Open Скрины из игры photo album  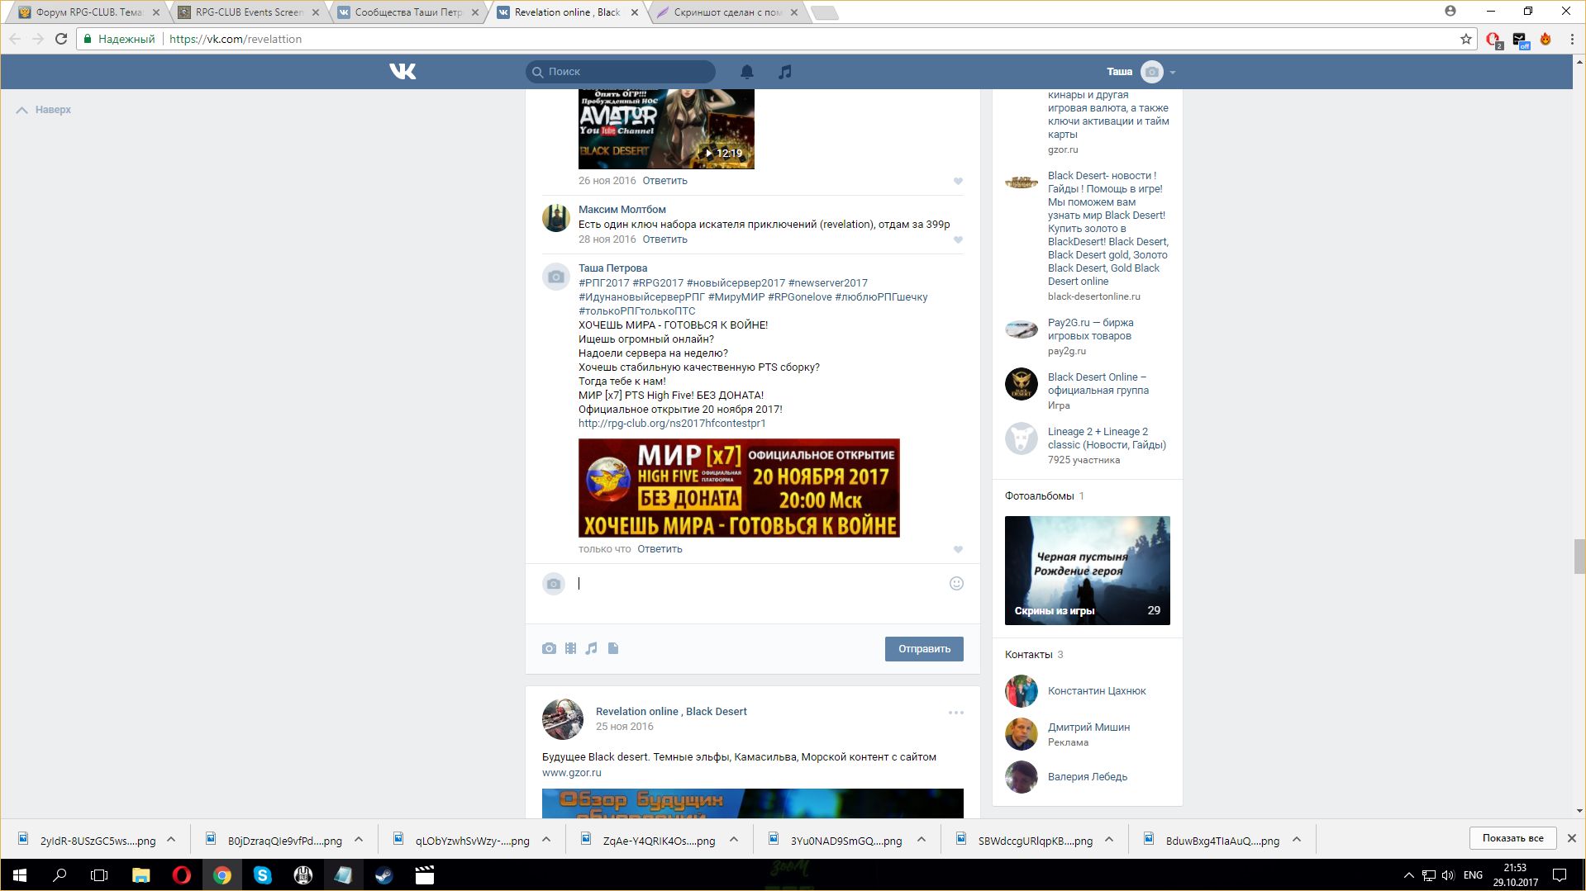pos(1088,571)
